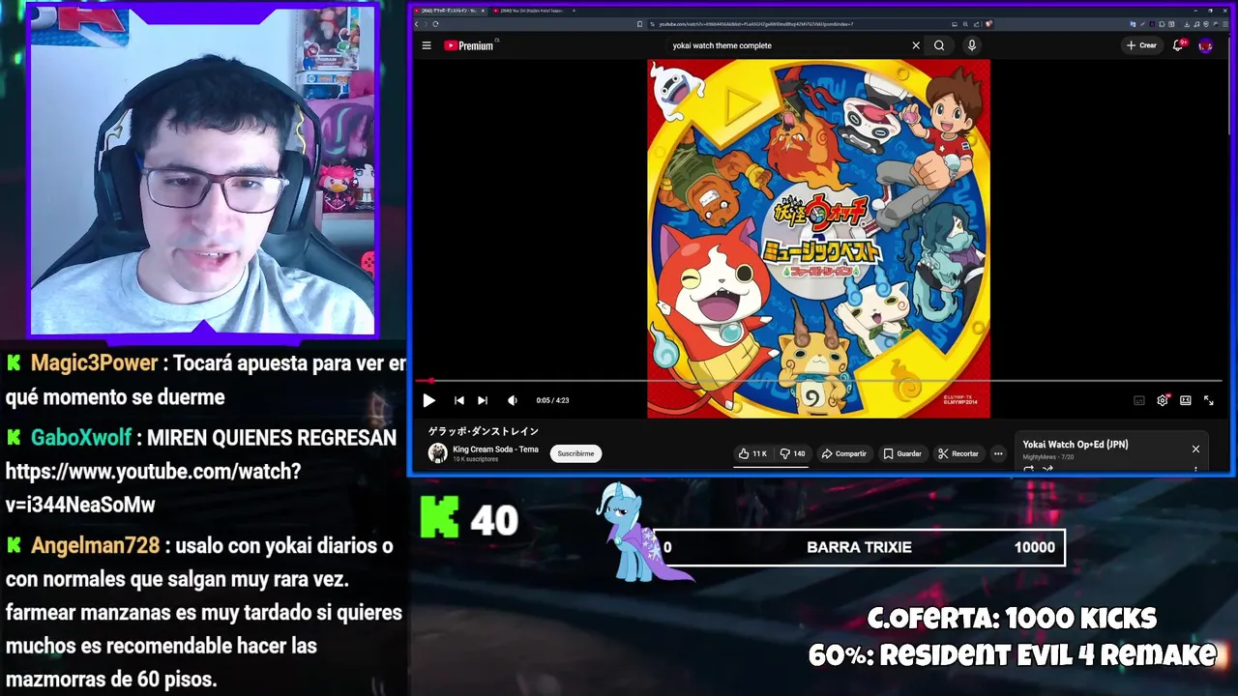The height and width of the screenshot is (696, 1238).
Task: Click the Angelman728 chat username
Action: [x=95, y=546]
